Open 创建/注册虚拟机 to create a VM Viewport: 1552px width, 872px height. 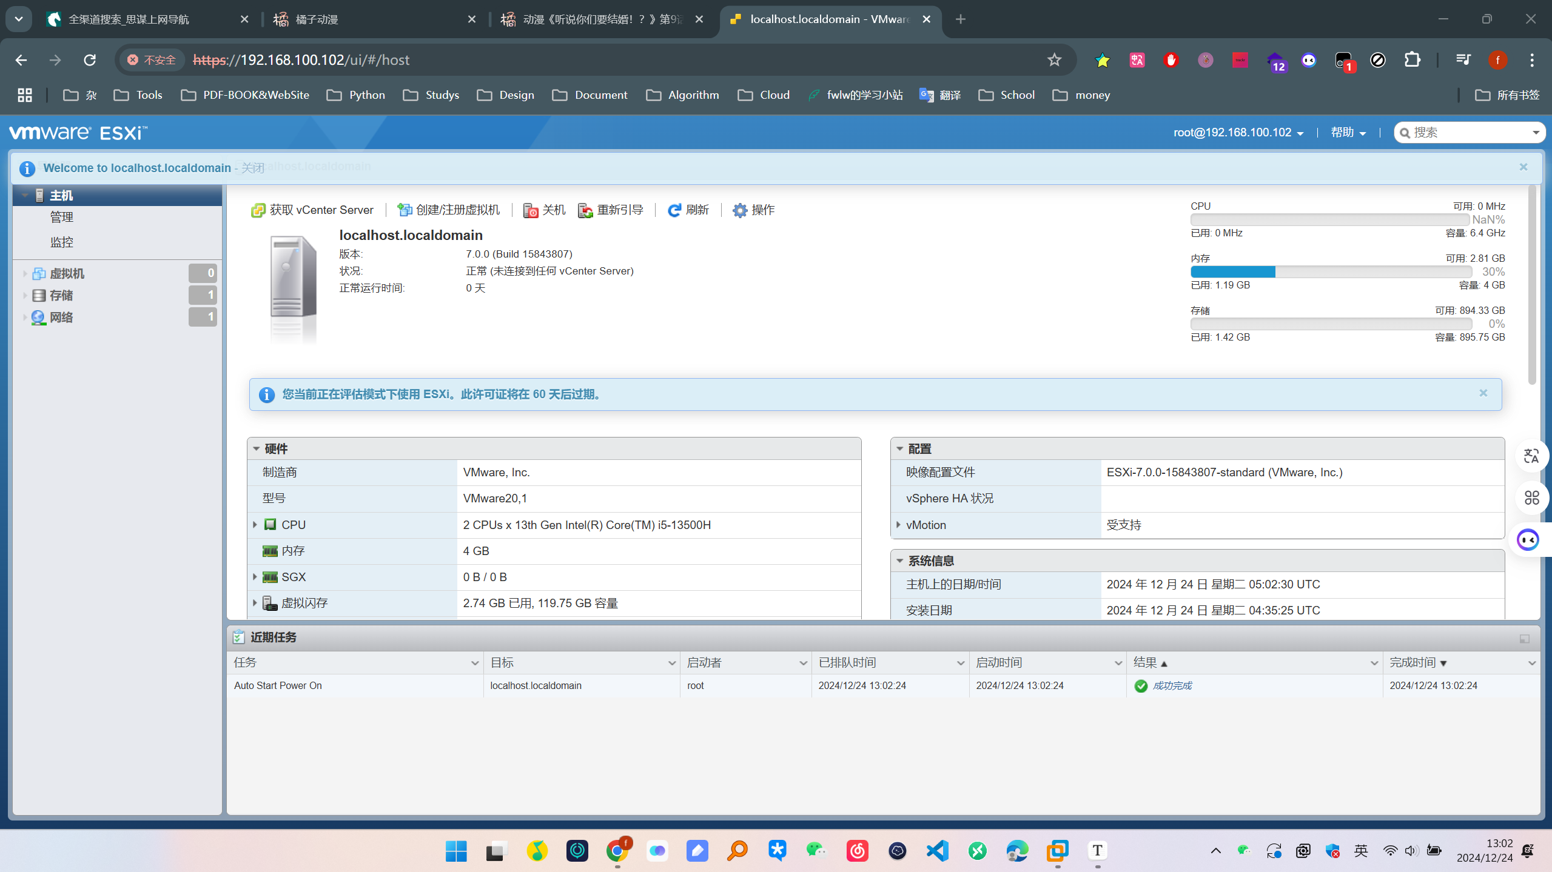(x=448, y=210)
